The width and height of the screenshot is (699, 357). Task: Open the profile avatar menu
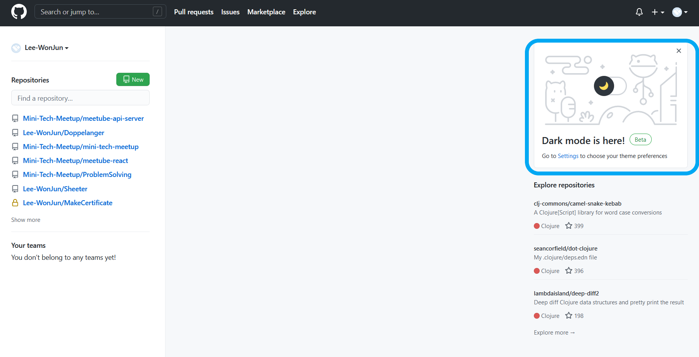680,12
